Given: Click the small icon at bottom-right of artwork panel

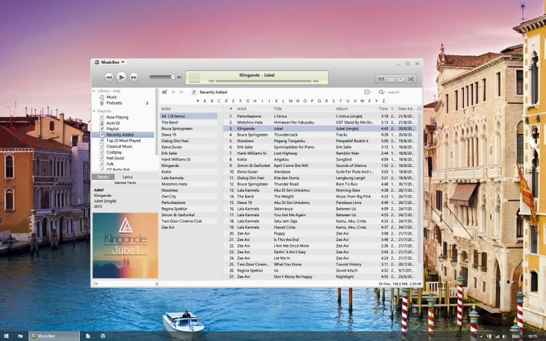Looking at the screenshot, I should pos(157,284).
